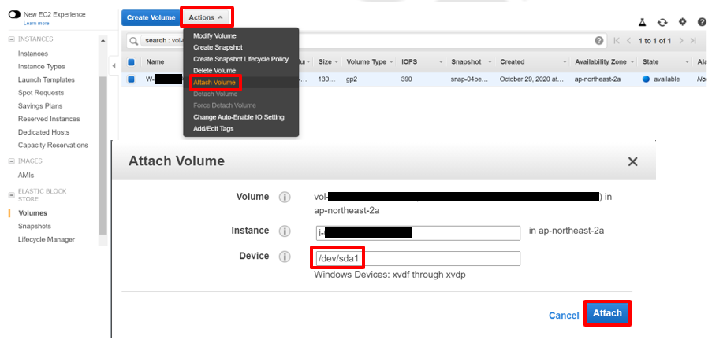Toggle the select-all header checkbox
This screenshot has width=712, height=340.
(131, 62)
